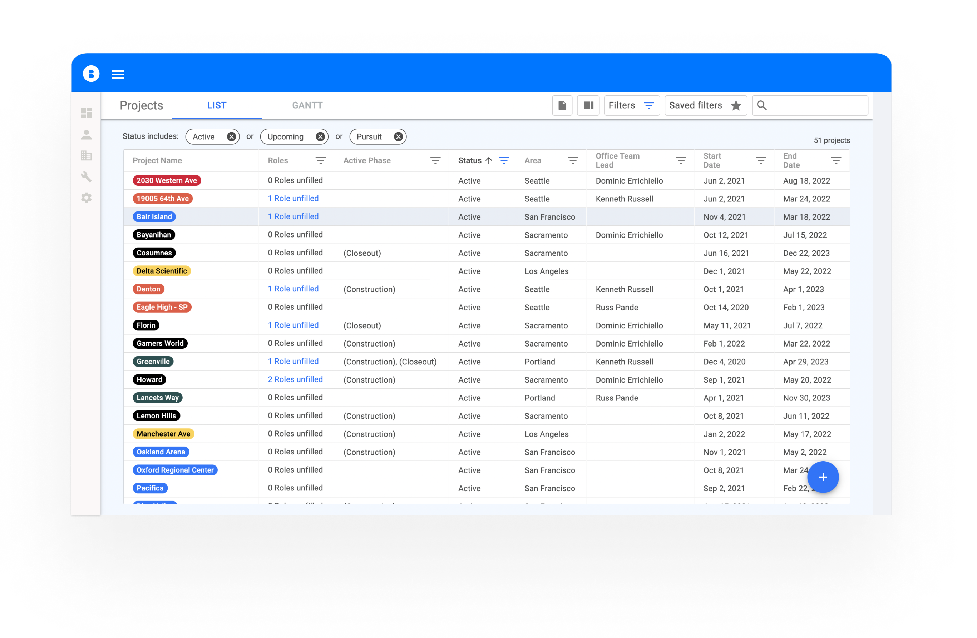Image resolution: width=977 pixels, height=638 pixels.
Task: Click the wrench tools icon in sidebar
Action: [x=87, y=177]
